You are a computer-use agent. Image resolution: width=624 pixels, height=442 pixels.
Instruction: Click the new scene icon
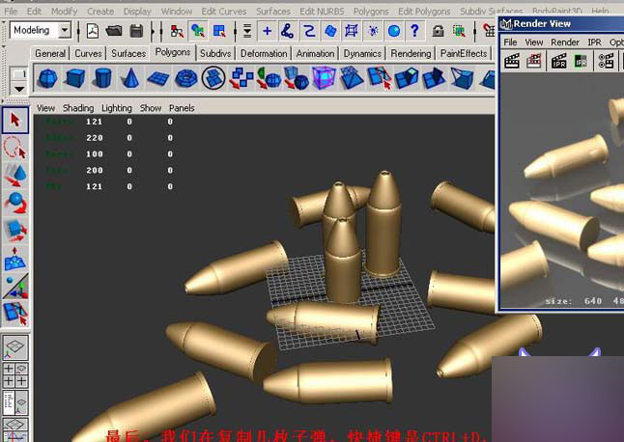[93, 31]
